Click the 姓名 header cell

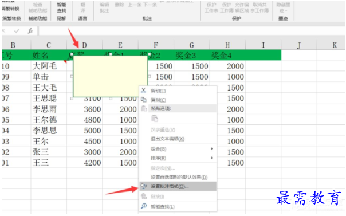click(x=49, y=55)
